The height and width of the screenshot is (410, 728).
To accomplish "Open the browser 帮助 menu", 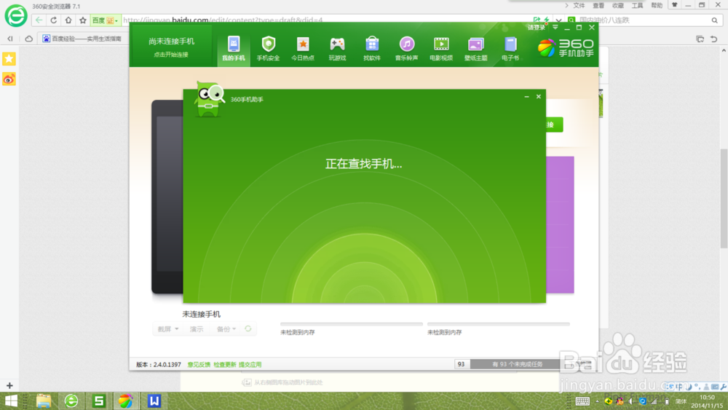I will (x=657, y=6).
